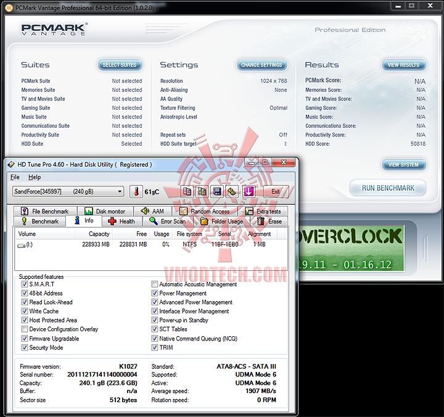Toggle the Interface Power Management checkbox
This screenshot has height=417, width=444.
[155, 311]
